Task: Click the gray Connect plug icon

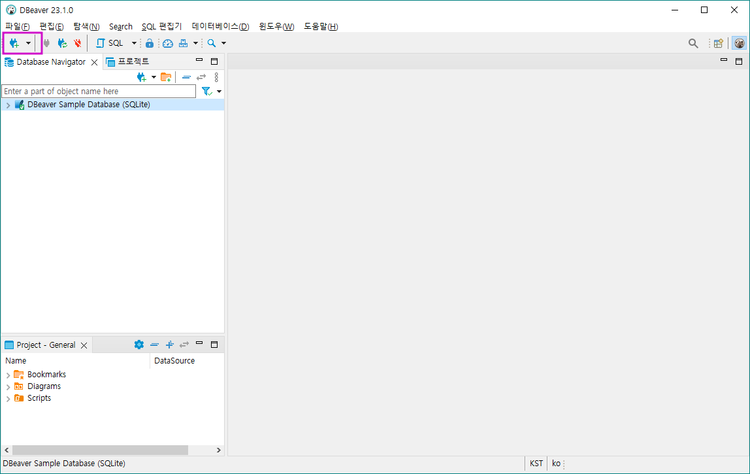Action: click(46, 43)
